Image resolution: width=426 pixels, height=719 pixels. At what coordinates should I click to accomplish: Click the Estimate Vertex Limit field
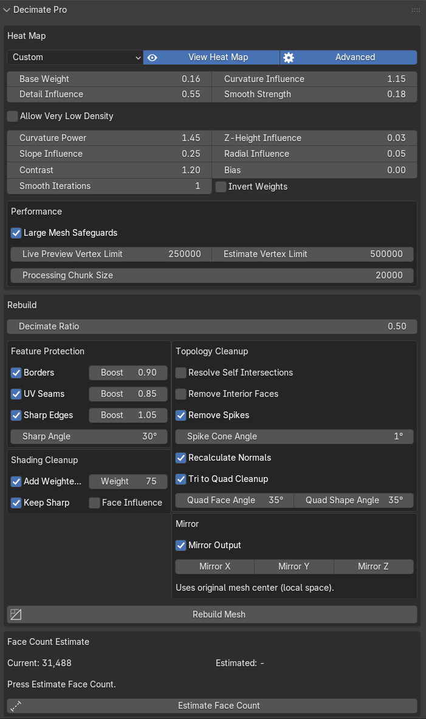pyautogui.click(x=313, y=254)
